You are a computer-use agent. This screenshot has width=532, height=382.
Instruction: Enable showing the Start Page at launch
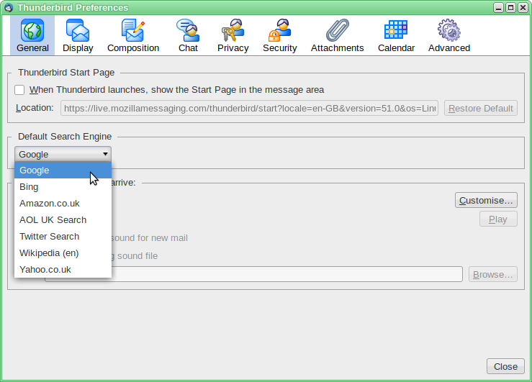(x=19, y=90)
